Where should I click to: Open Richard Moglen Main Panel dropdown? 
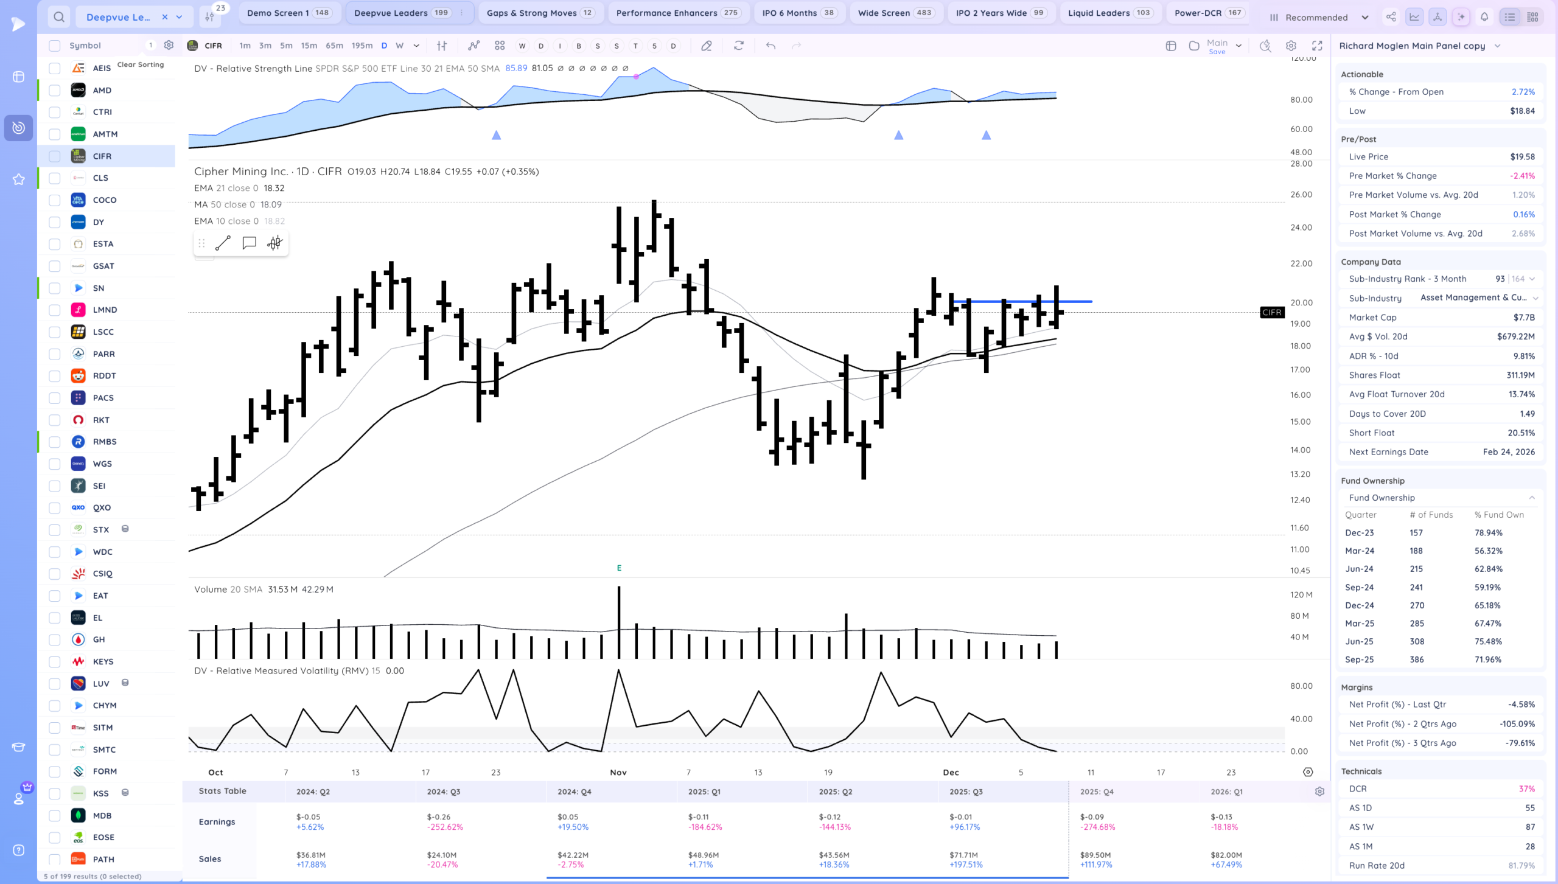[x=1497, y=46]
